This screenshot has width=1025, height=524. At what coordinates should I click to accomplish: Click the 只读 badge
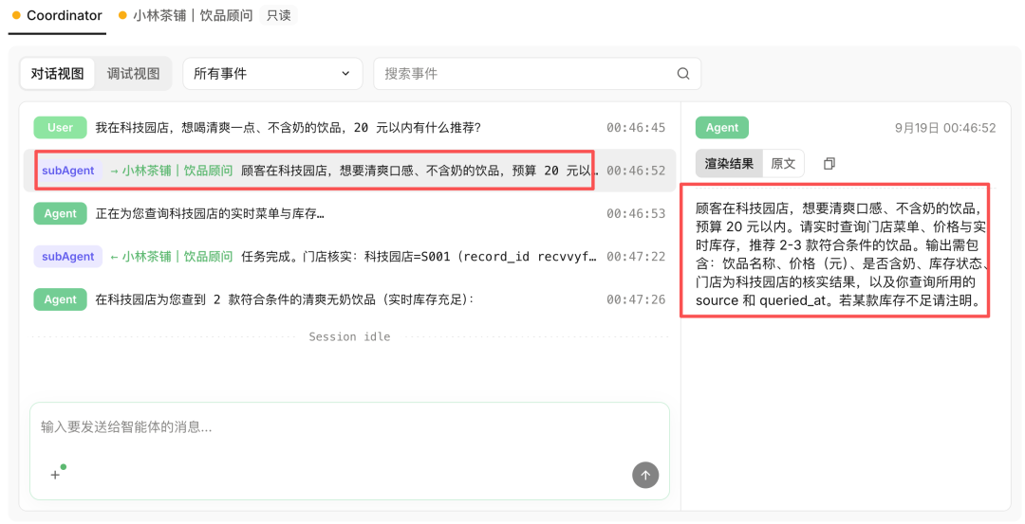(x=278, y=16)
